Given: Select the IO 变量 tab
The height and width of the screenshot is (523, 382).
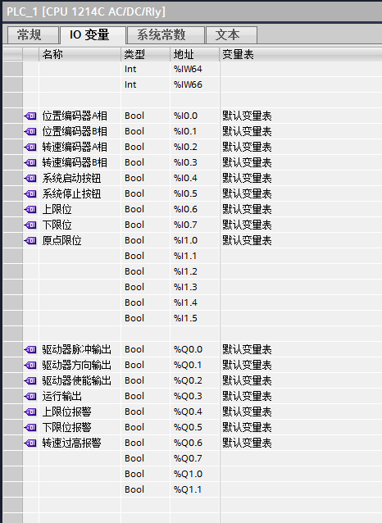Looking at the screenshot, I should pos(93,35).
